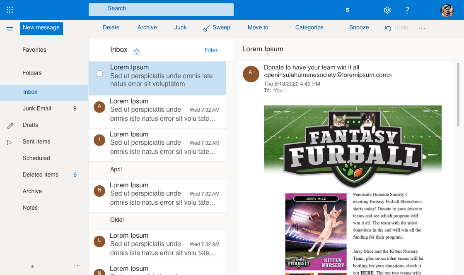The image size is (464, 275).
Task: Click the reading pane scrollbar
Action: click(x=458, y=95)
